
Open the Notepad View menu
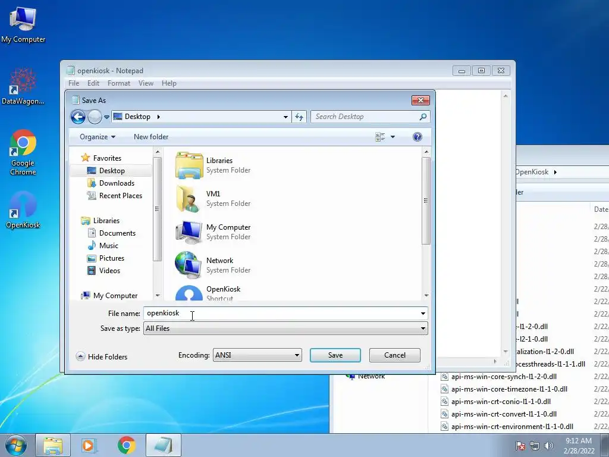coord(146,83)
